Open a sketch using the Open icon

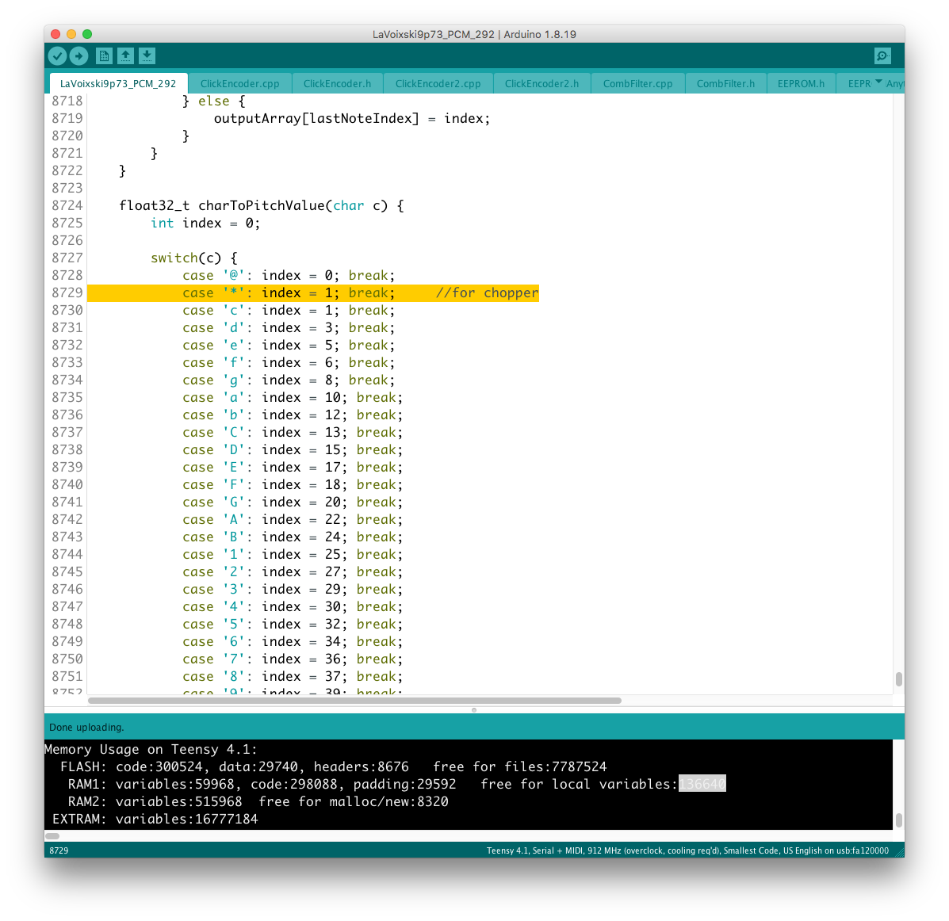click(x=125, y=55)
